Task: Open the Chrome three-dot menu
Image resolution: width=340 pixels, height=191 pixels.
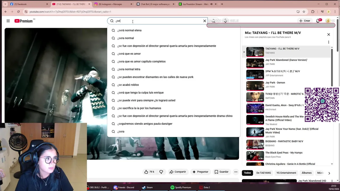Action: (335, 12)
